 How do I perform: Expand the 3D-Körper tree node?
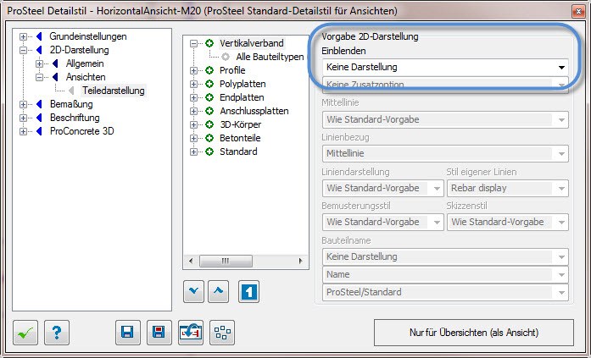pyautogui.click(x=193, y=124)
